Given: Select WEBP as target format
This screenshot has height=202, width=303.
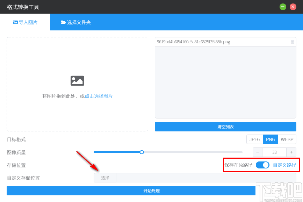Looking at the screenshot, I should 287,139.
